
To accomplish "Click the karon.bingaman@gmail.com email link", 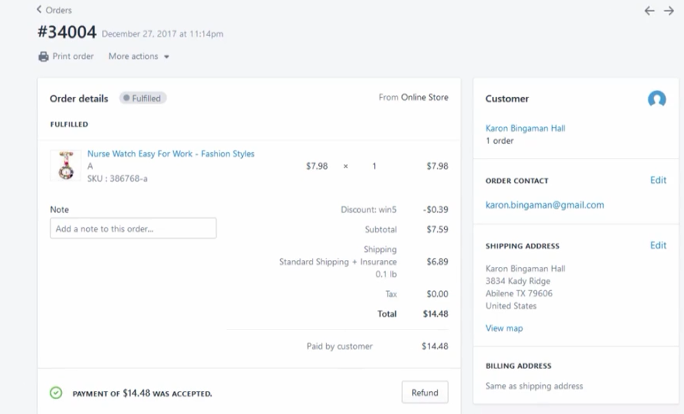I will point(544,205).
